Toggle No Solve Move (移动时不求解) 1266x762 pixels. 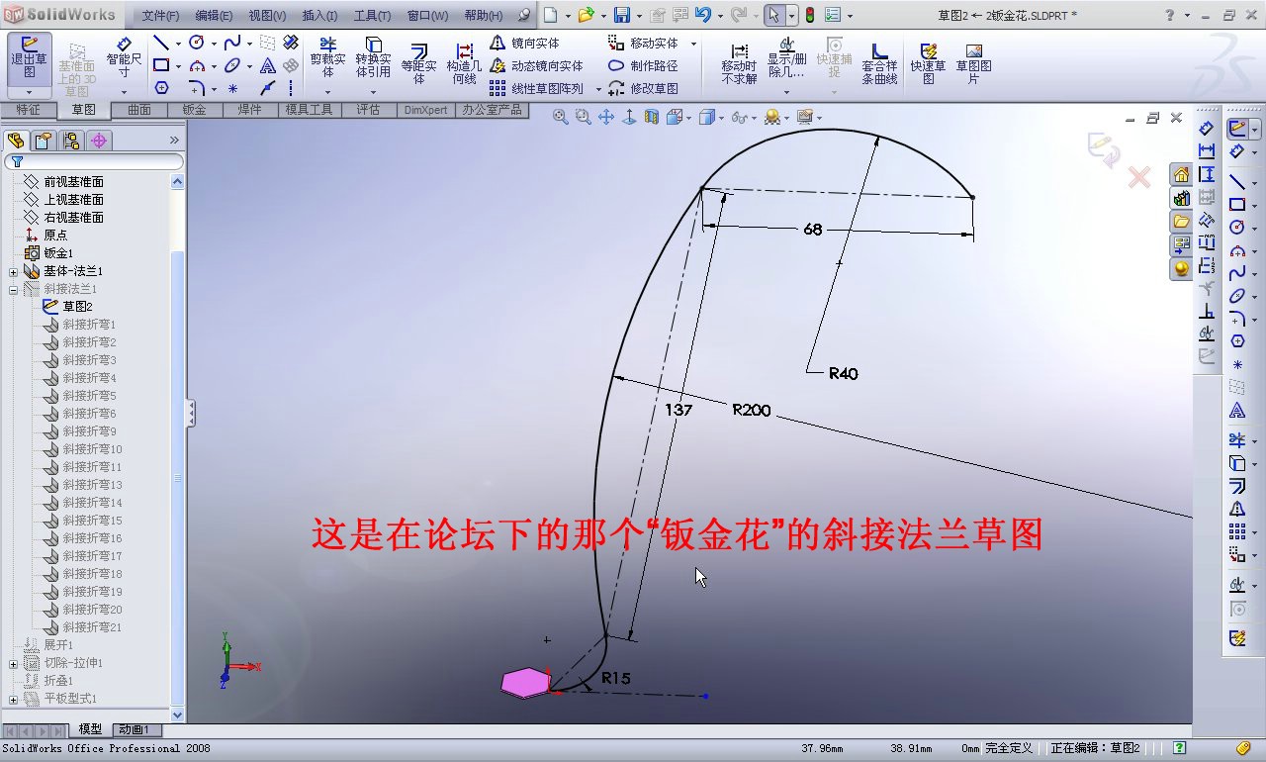pos(739,63)
